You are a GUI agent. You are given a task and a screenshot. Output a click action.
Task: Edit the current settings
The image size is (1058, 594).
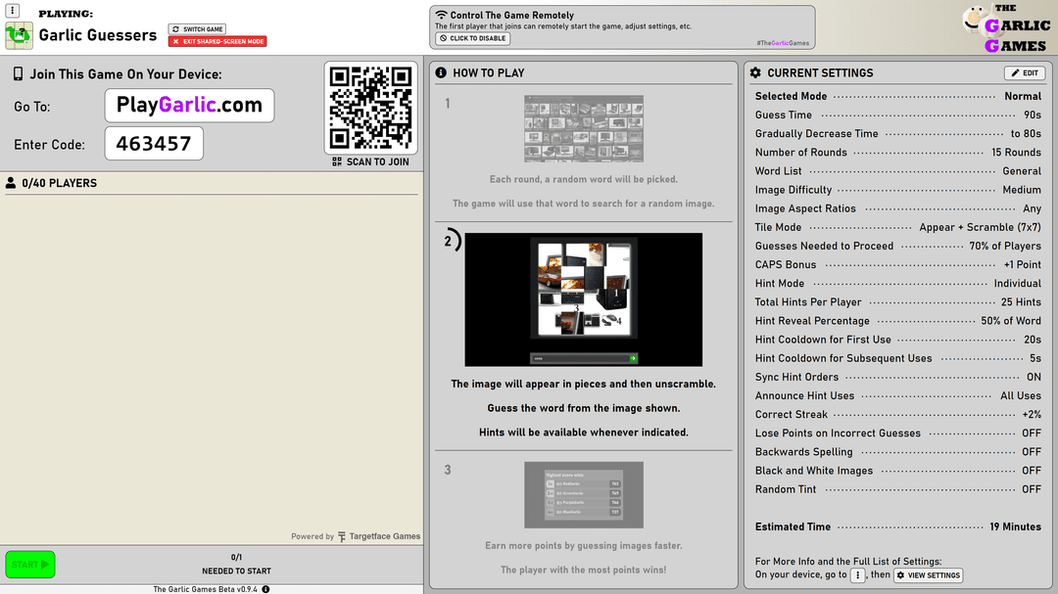tap(1024, 73)
